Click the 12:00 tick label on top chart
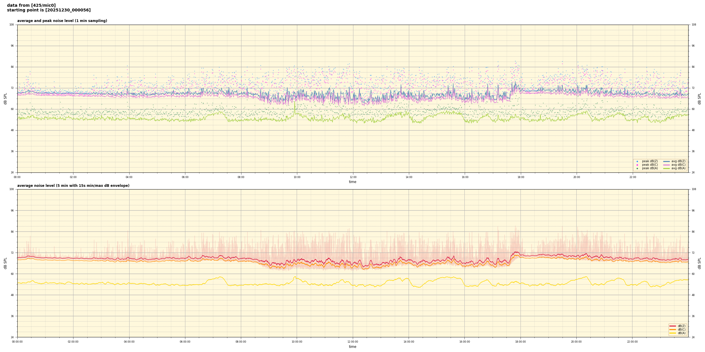The image size is (705, 352). (x=353, y=177)
